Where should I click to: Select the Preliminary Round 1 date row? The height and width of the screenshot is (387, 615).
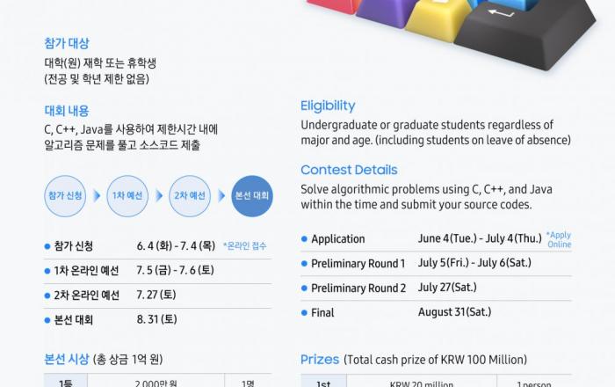(x=436, y=263)
